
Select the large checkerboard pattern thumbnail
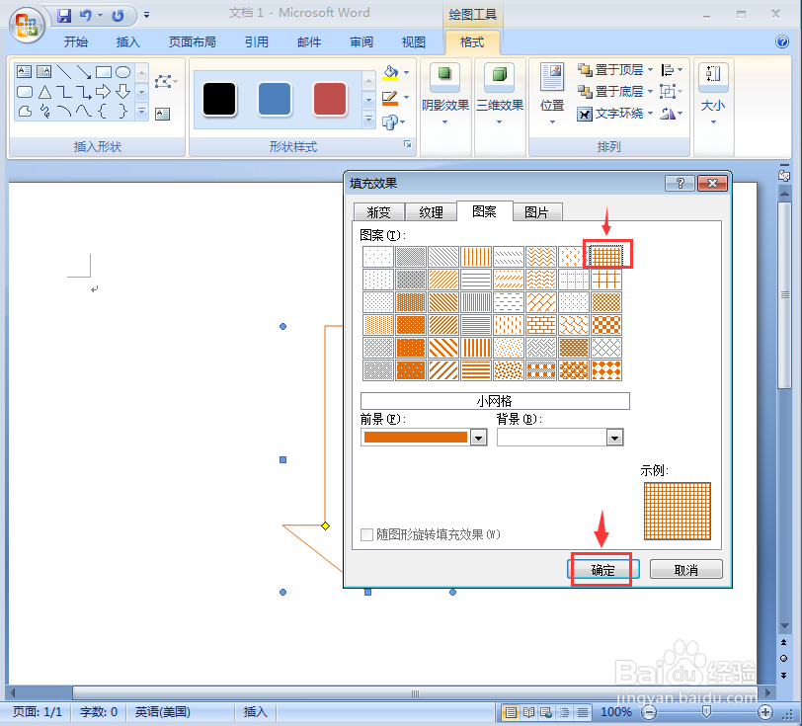(606, 325)
